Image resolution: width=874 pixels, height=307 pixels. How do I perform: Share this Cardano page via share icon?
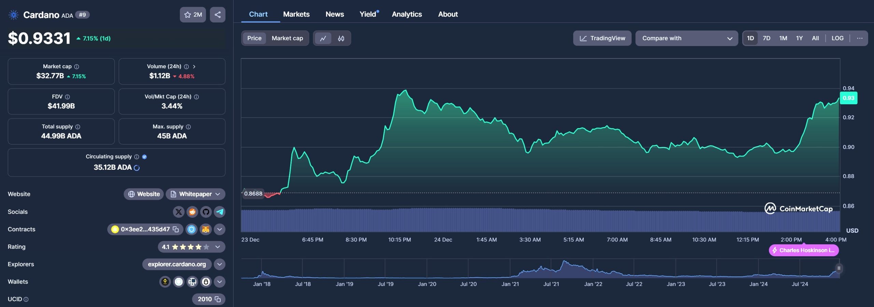coord(217,15)
